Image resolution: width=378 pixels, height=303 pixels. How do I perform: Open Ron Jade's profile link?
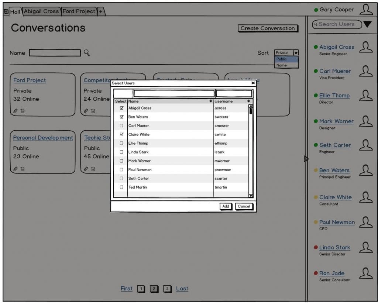point(332,273)
